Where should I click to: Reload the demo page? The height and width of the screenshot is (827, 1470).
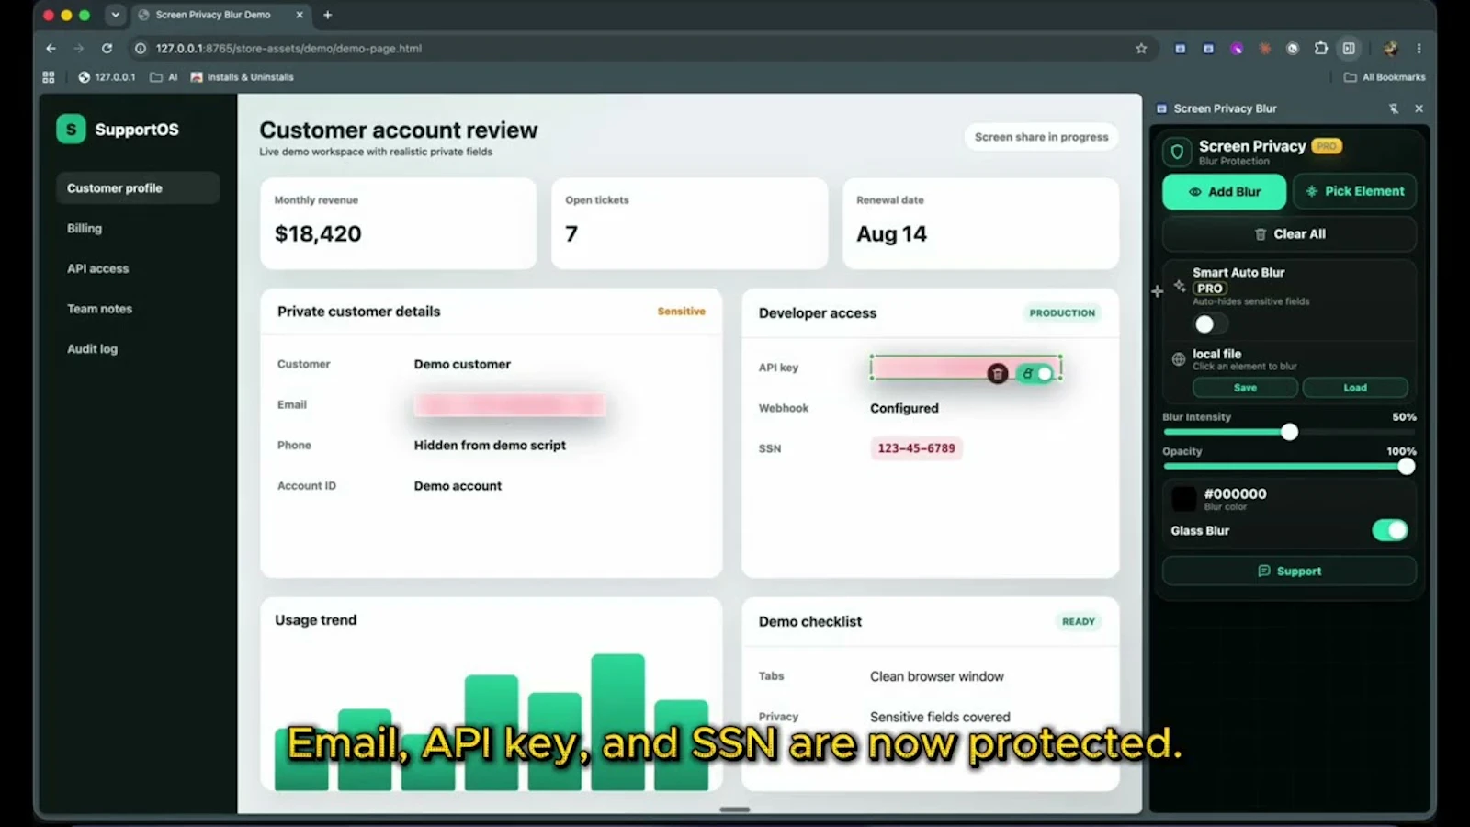tap(107, 49)
